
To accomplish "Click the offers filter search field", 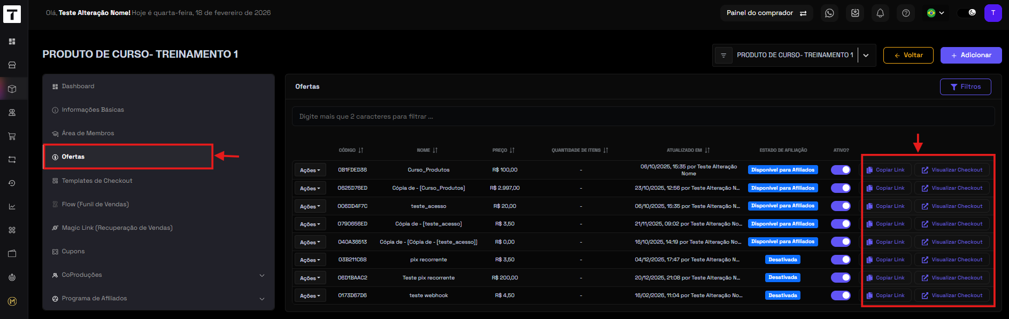I will pyautogui.click(x=643, y=116).
